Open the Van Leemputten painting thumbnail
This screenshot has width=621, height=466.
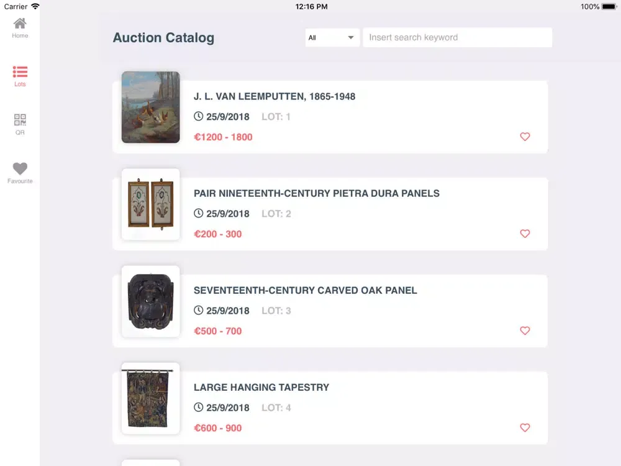(150, 107)
